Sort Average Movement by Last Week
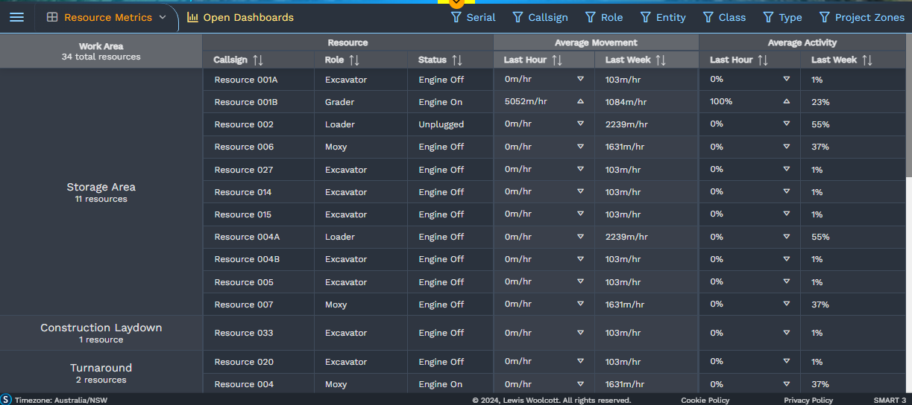 click(x=661, y=60)
